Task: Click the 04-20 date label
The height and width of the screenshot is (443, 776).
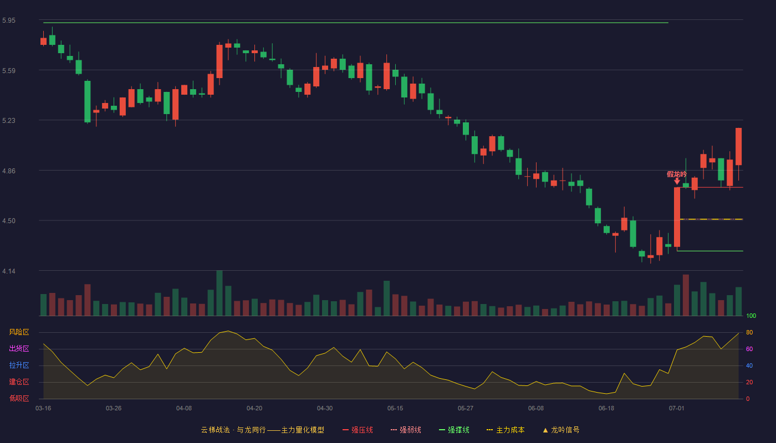Action: pyautogui.click(x=254, y=408)
